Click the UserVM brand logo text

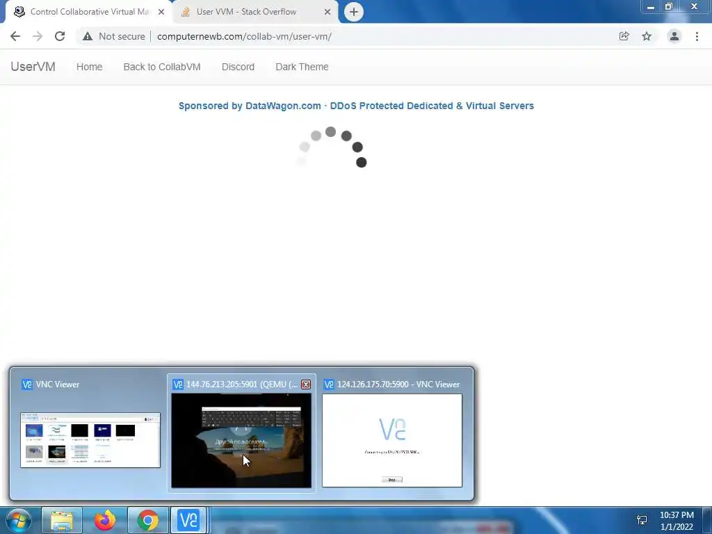[33, 67]
